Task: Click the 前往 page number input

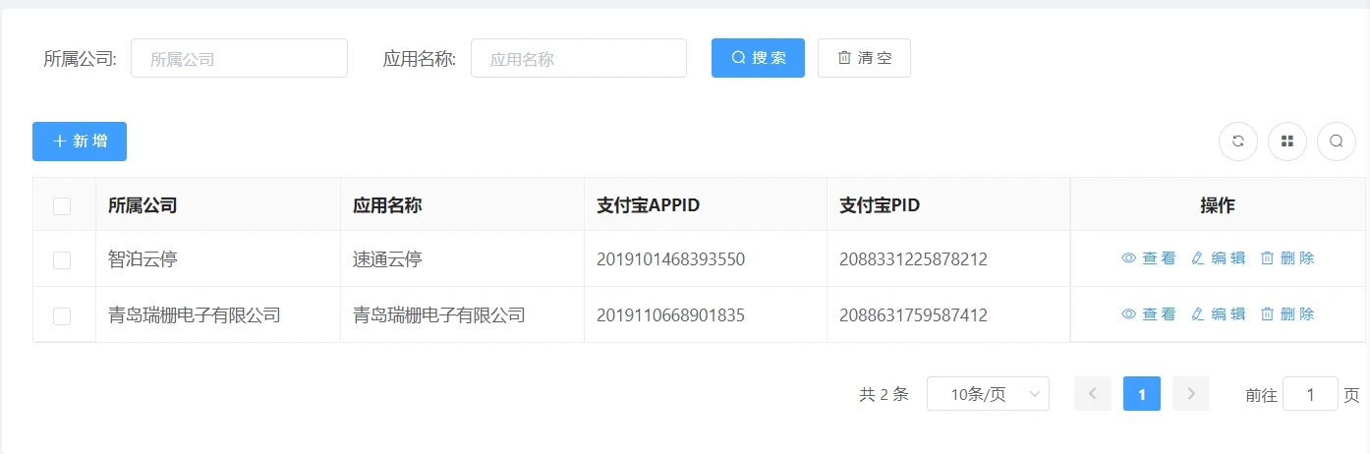Action: click(x=1310, y=394)
